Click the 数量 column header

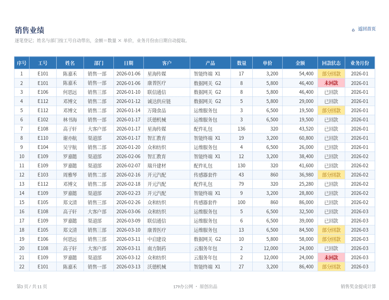(x=242, y=63)
